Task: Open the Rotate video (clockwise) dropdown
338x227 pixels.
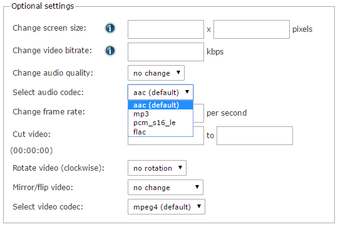Action: tap(157, 168)
